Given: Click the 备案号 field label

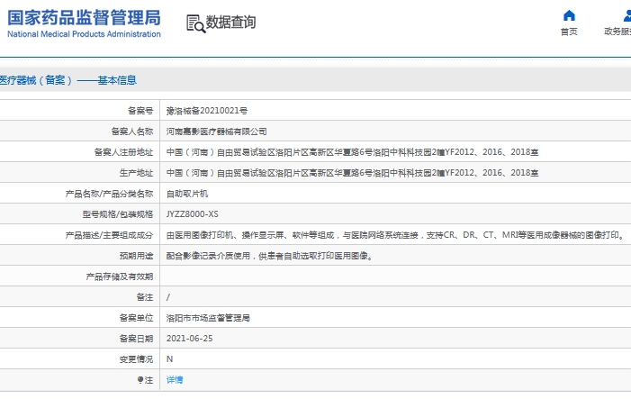Looking at the screenshot, I should 140,110.
